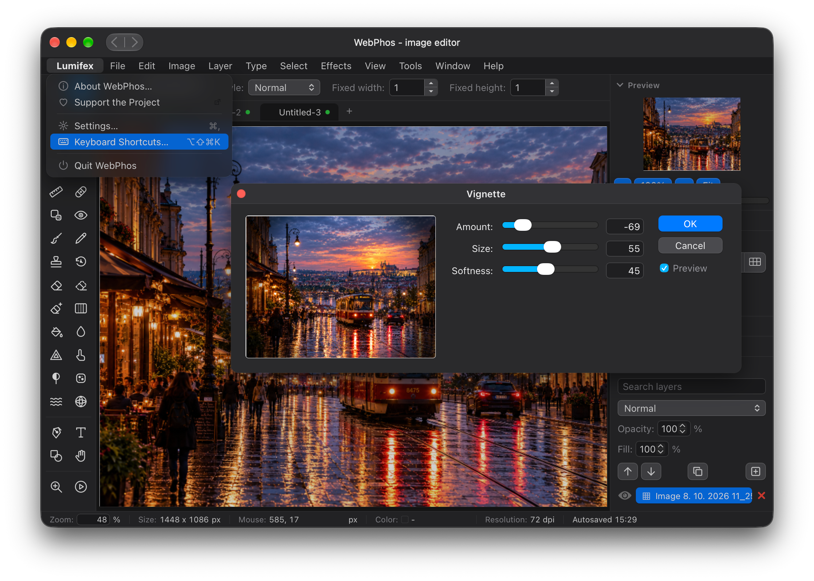814x581 pixels.
Task: Select the Patch tool
Action: (56, 215)
